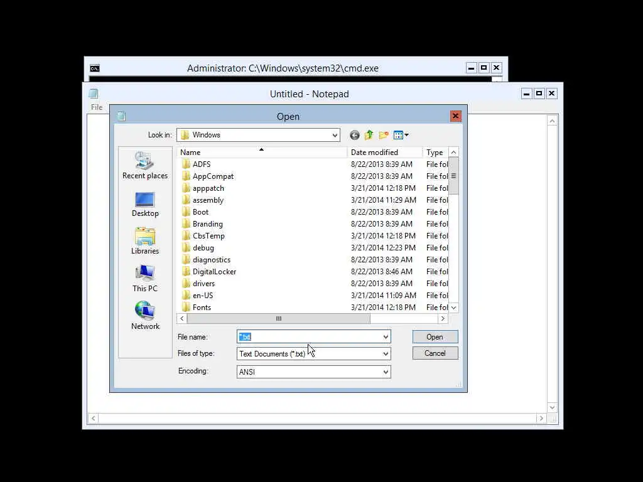
Task: Click the file list scroll-left arrow
Action: coord(182,318)
